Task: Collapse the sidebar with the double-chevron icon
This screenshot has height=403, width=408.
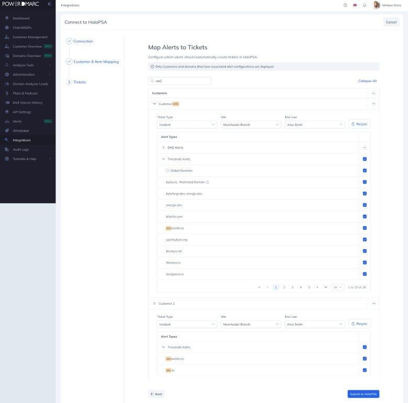Action: click(50, 4)
